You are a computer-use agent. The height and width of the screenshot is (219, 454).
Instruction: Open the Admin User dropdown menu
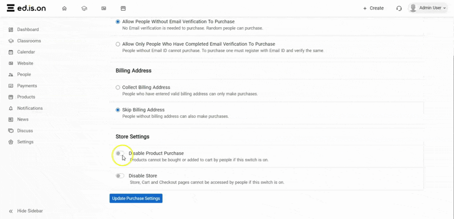[x=428, y=8]
